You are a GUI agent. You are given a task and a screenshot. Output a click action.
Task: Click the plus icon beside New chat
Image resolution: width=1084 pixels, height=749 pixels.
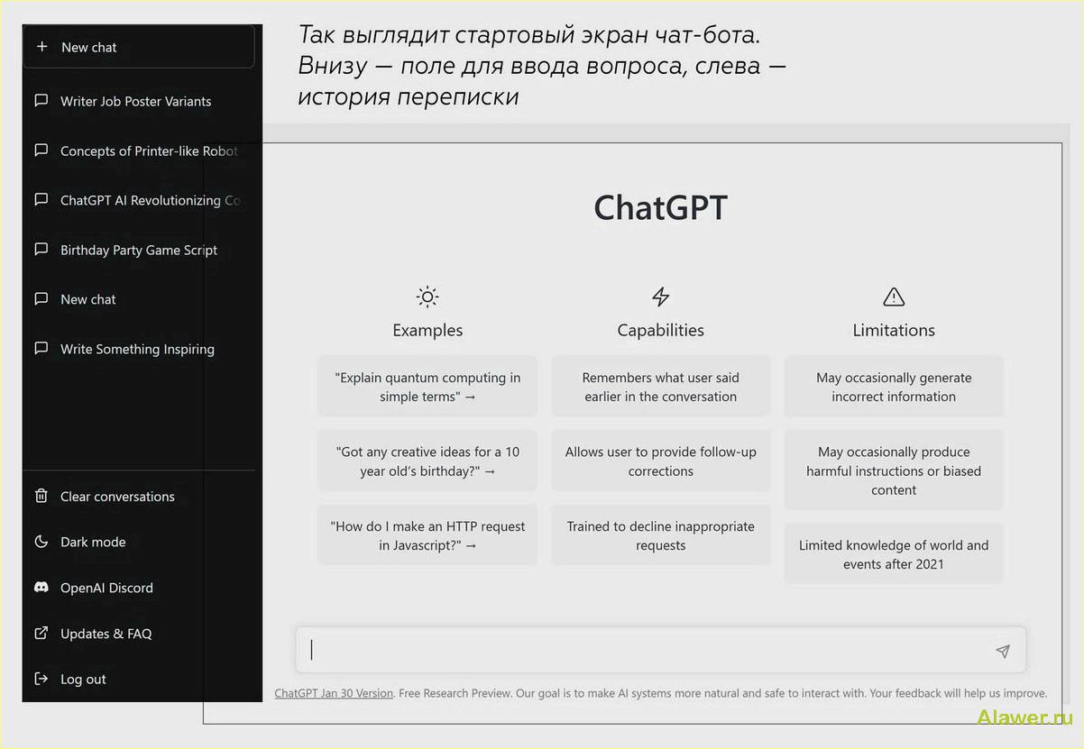(x=41, y=47)
